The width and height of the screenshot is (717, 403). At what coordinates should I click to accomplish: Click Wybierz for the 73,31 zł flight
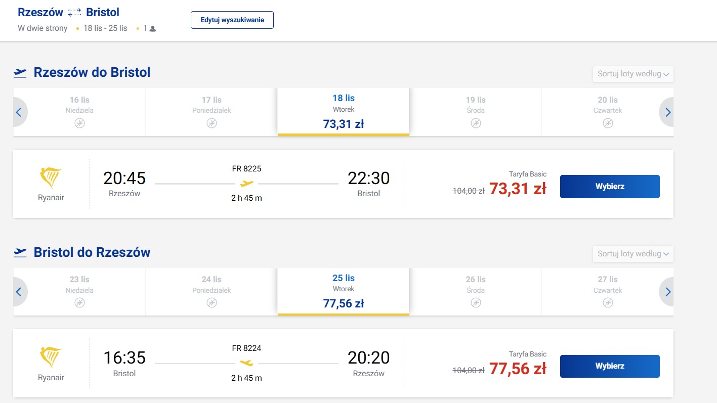610,187
